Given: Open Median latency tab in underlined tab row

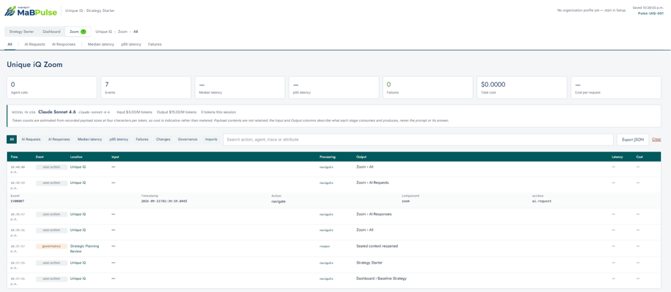Looking at the screenshot, I should 101,44.
